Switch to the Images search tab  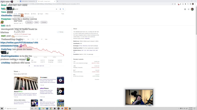coord(40,14)
